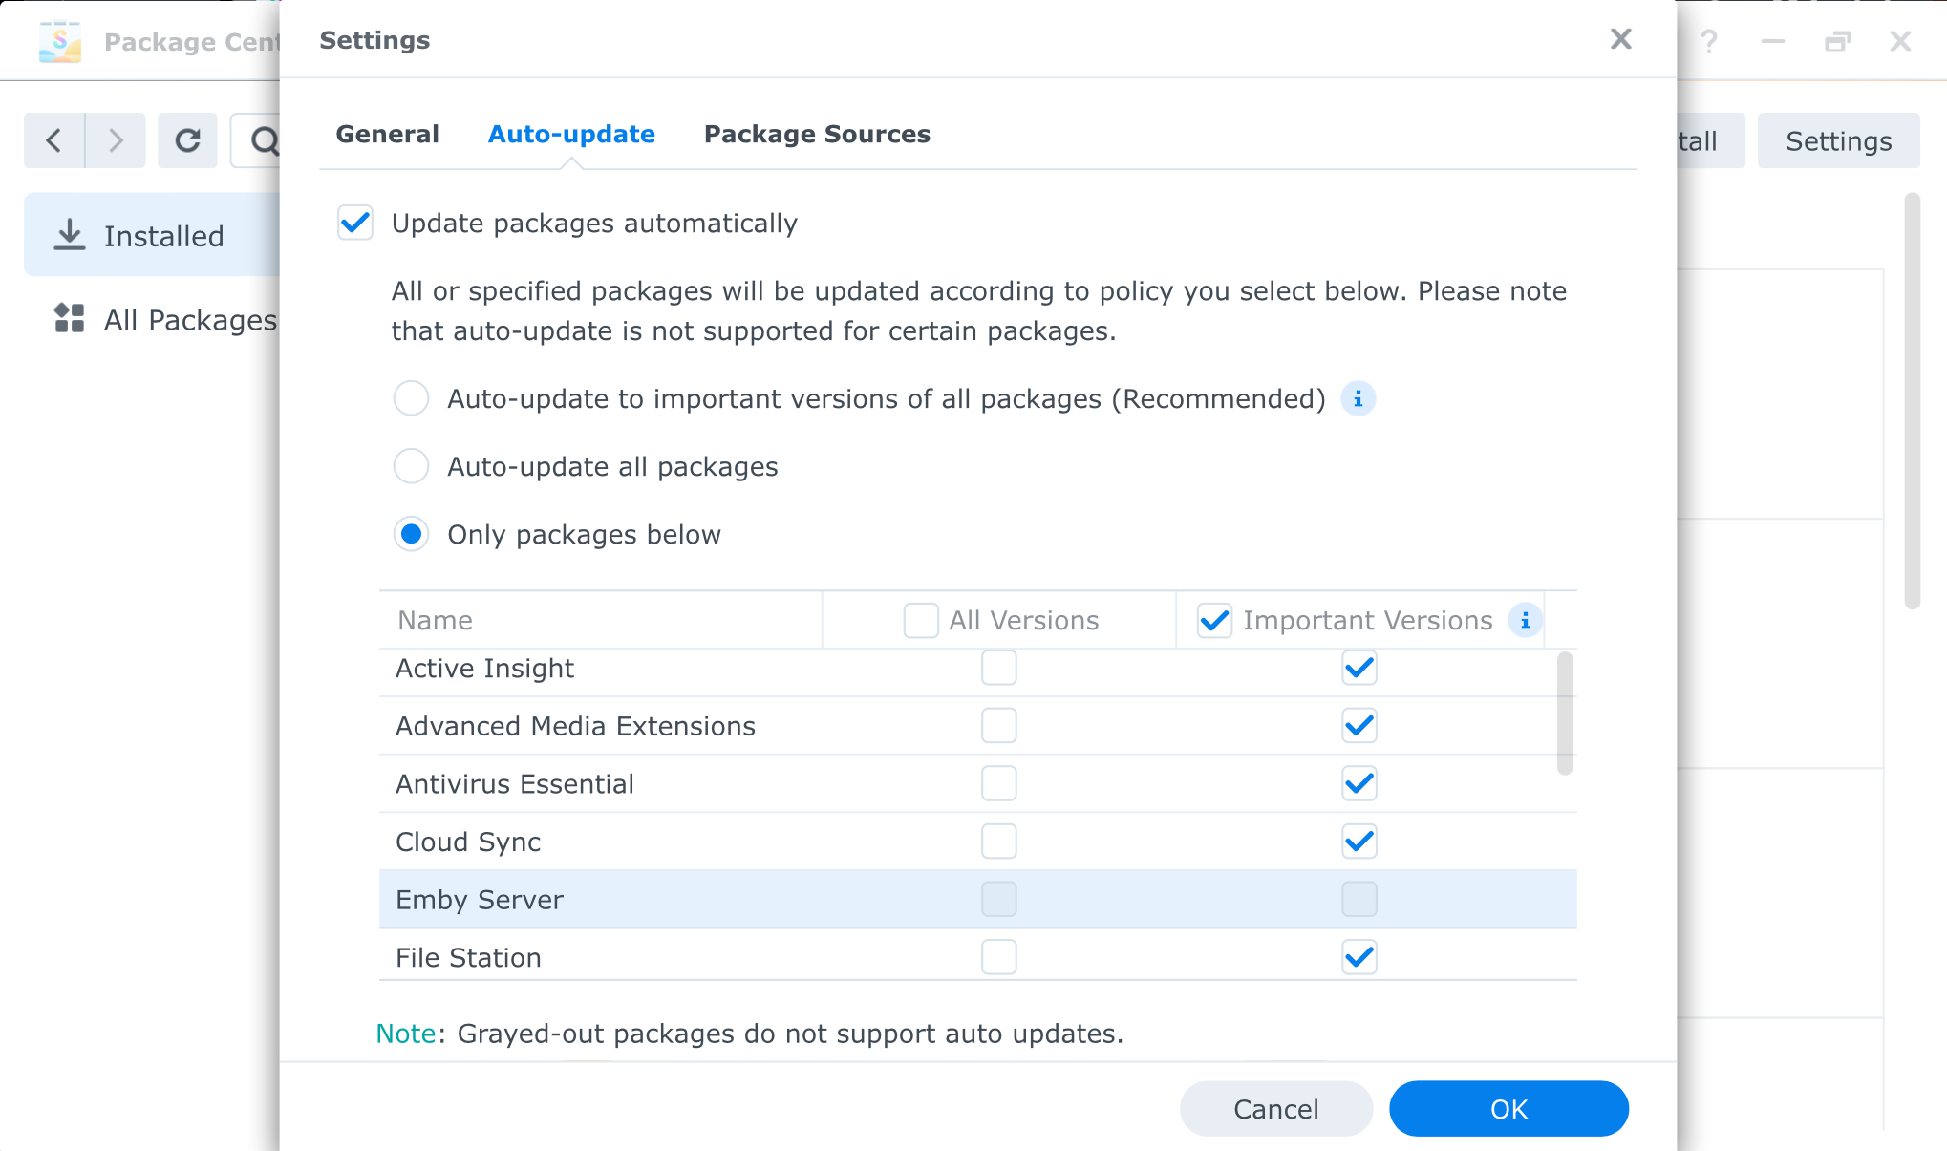Screen dimensions: 1947x1151
Task: Click the Package Center app logo icon
Action: [60, 41]
